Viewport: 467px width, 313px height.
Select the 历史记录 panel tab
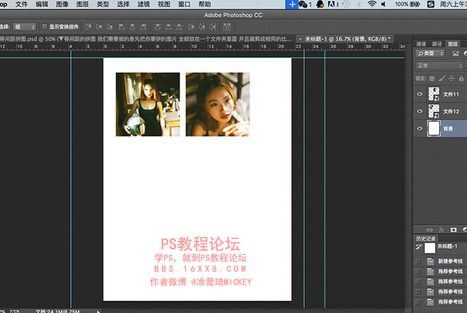coord(426,239)
